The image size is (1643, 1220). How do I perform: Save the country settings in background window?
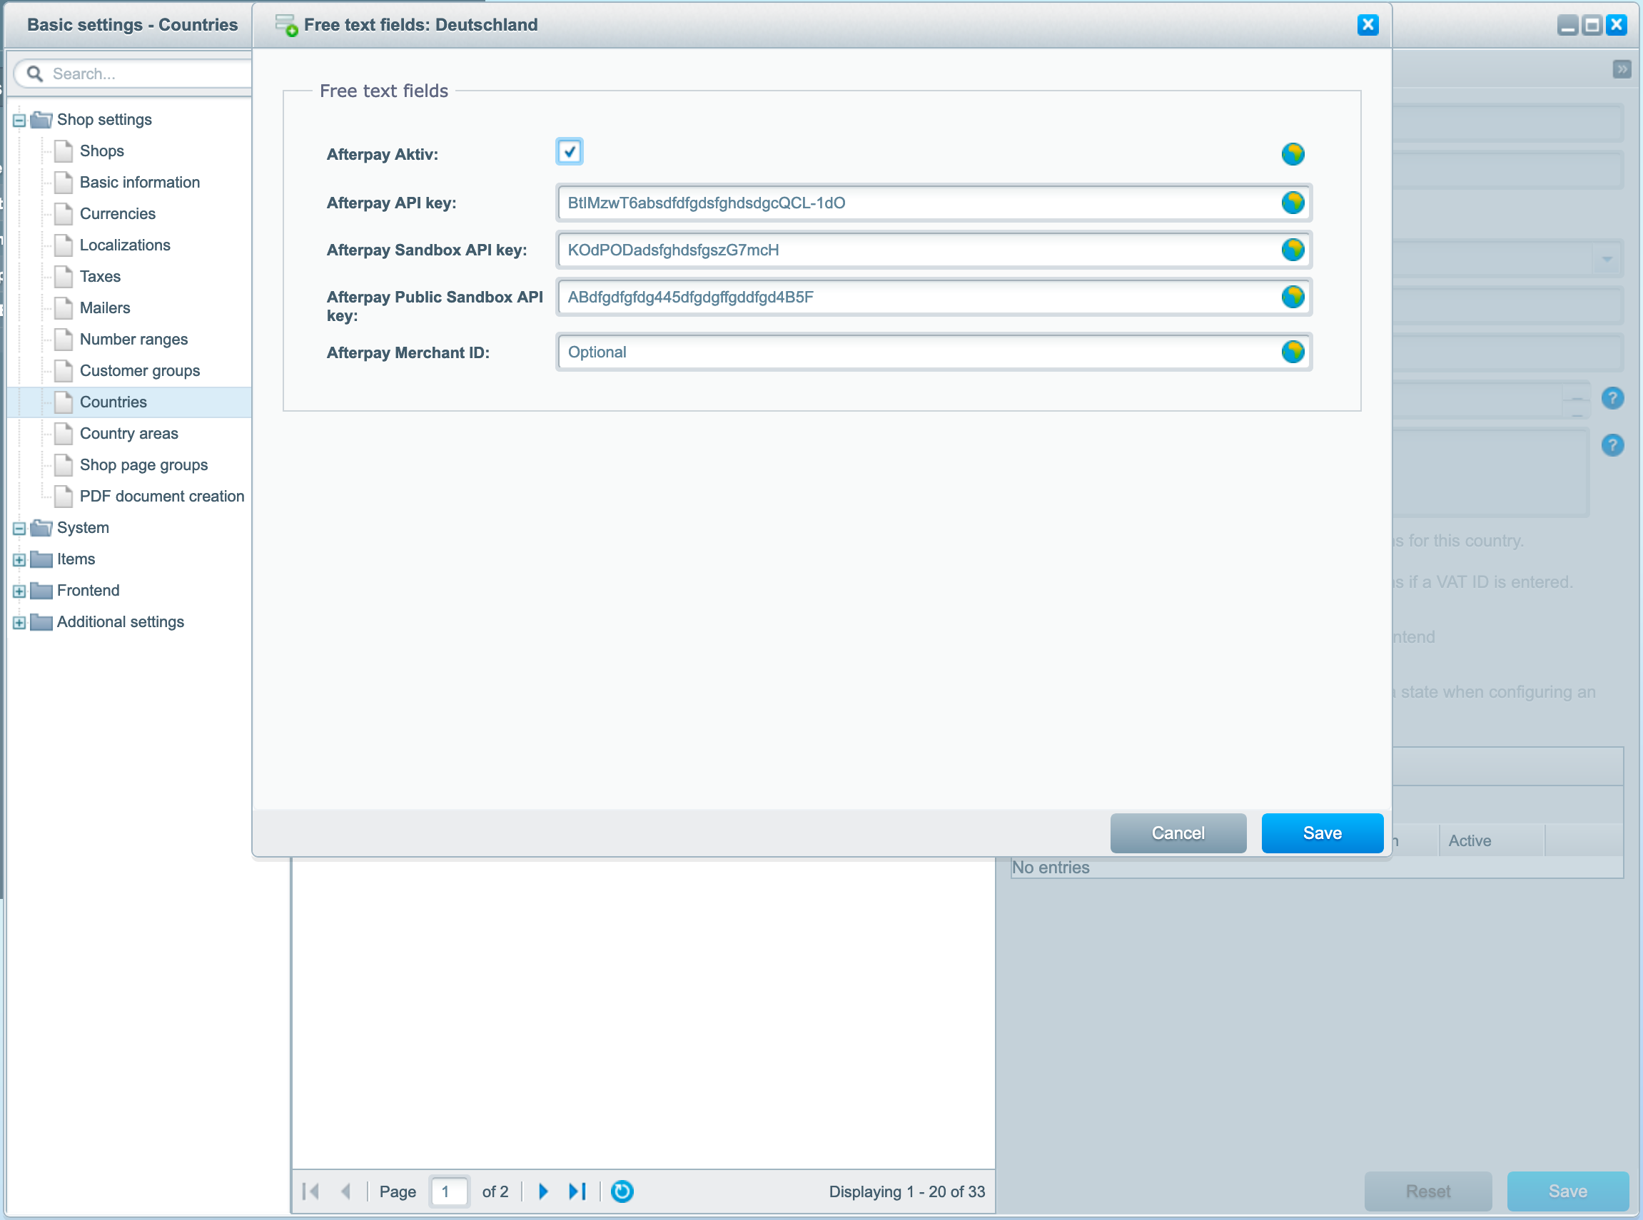pyautogui.click(x=1567, y=1191)
